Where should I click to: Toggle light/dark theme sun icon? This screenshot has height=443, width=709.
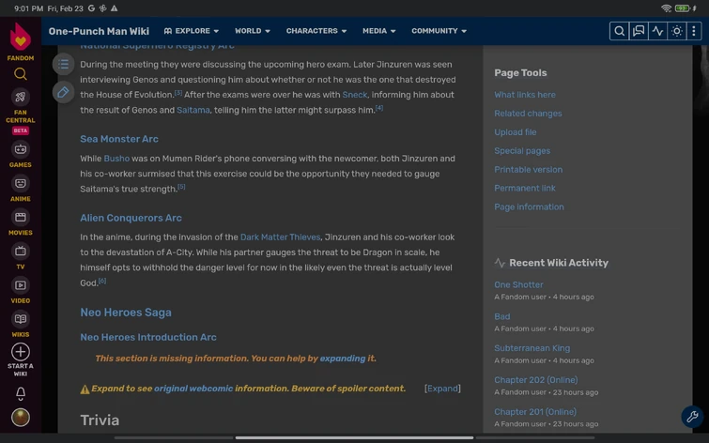676,31
